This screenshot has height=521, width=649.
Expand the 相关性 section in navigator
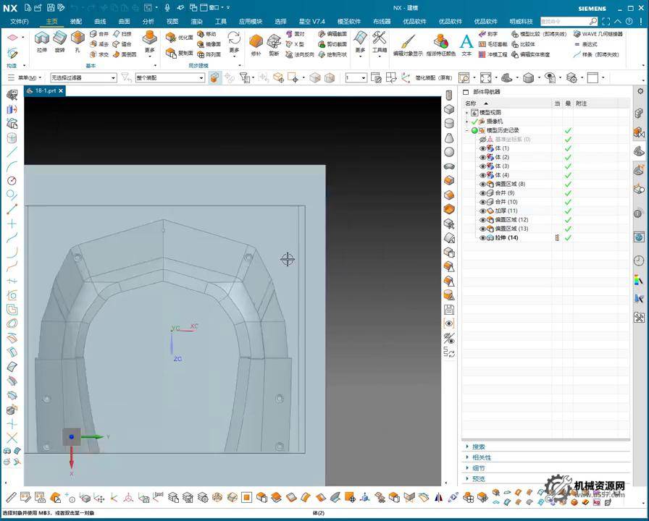coord(482,457)
